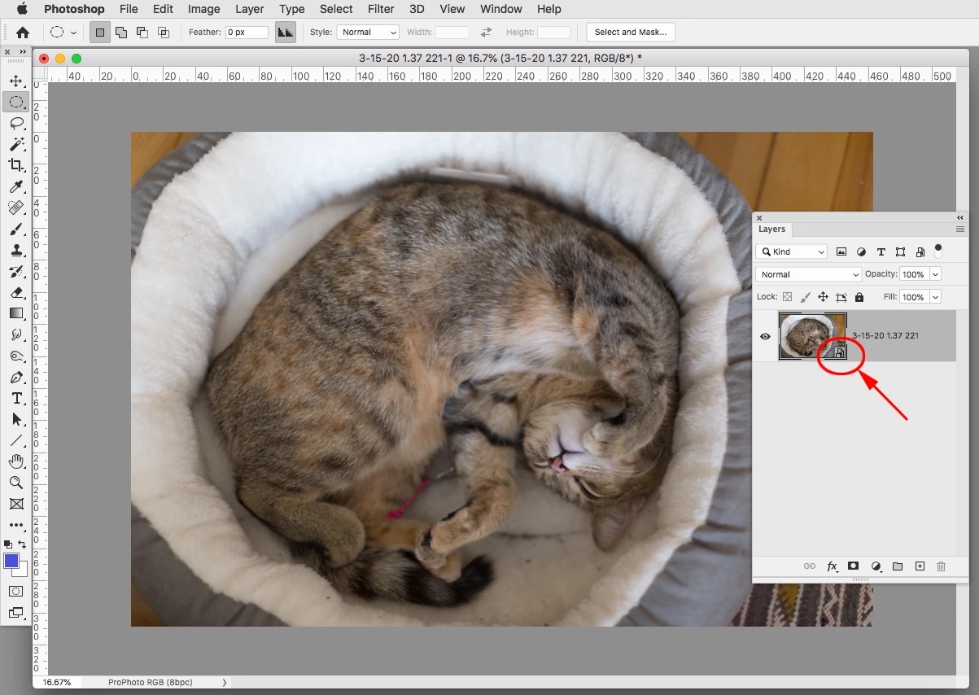The height and width of the screenshot is (695, 979).
Task: Select the Hand tool
Action: 15,461
